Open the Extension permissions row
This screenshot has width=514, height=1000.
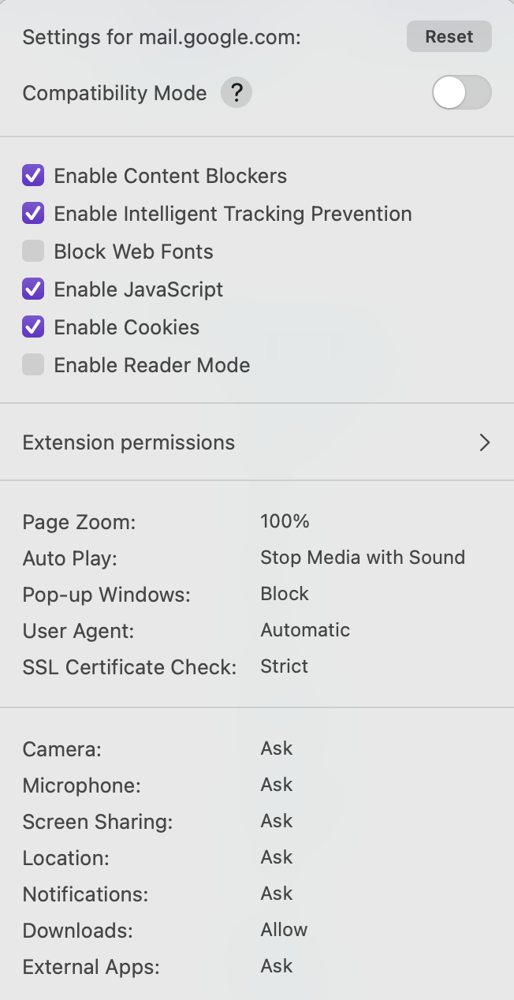(x=129, y=442)
